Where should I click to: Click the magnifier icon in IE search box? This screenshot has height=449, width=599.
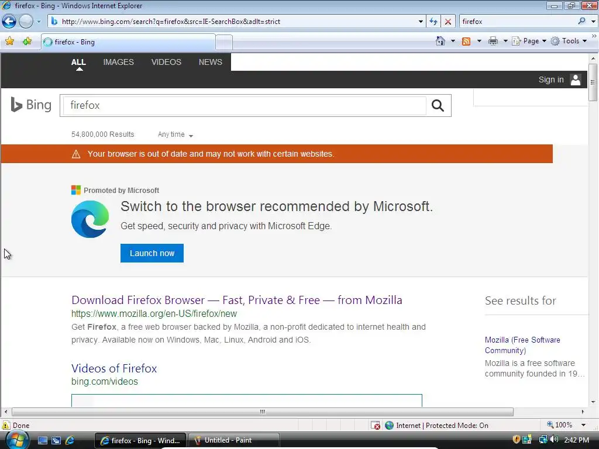581,22
